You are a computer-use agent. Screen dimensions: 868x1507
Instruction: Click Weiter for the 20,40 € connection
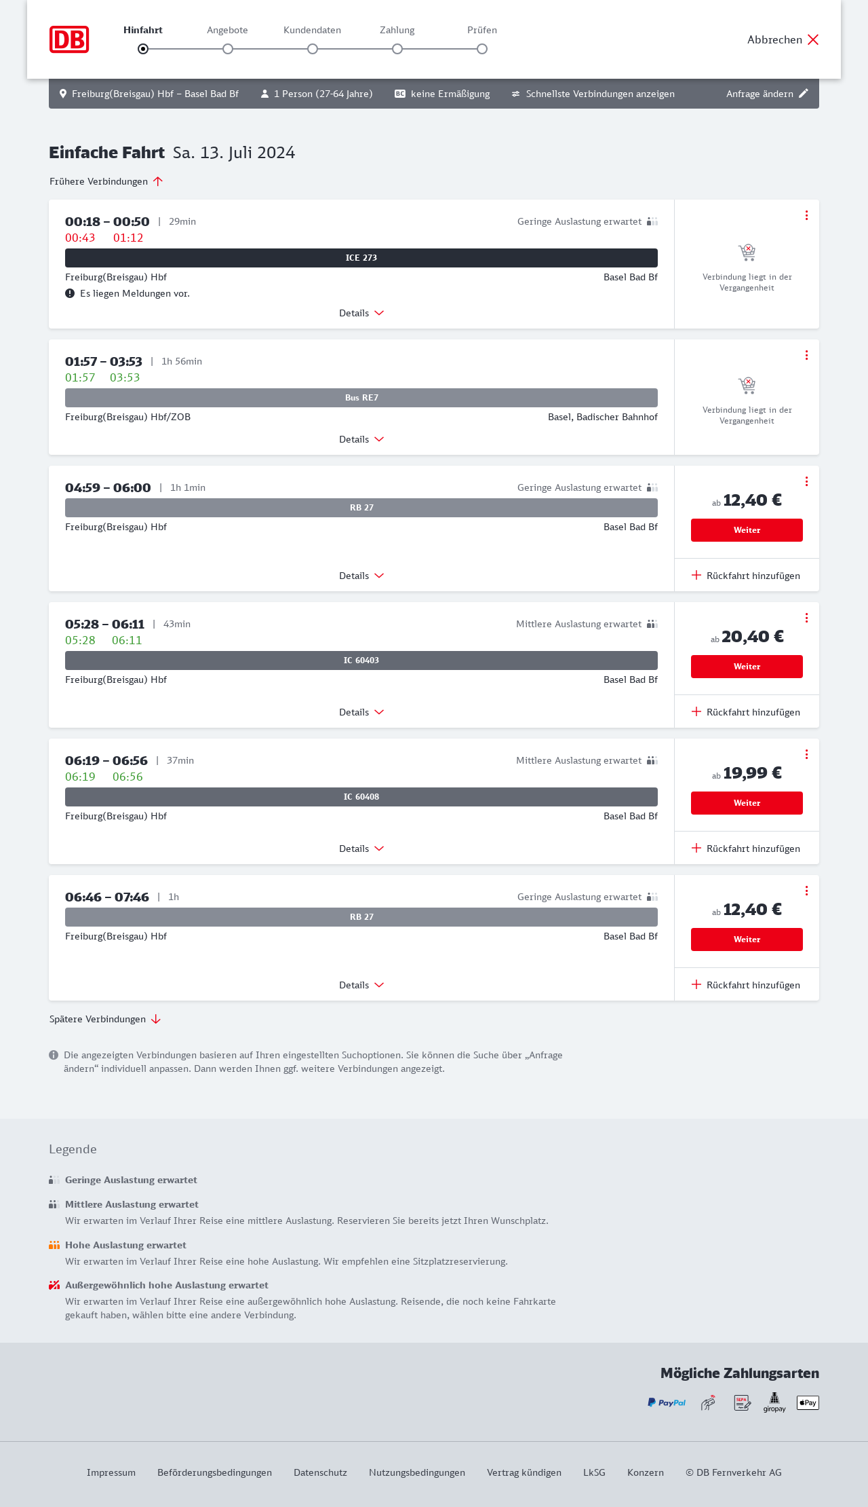747,667
